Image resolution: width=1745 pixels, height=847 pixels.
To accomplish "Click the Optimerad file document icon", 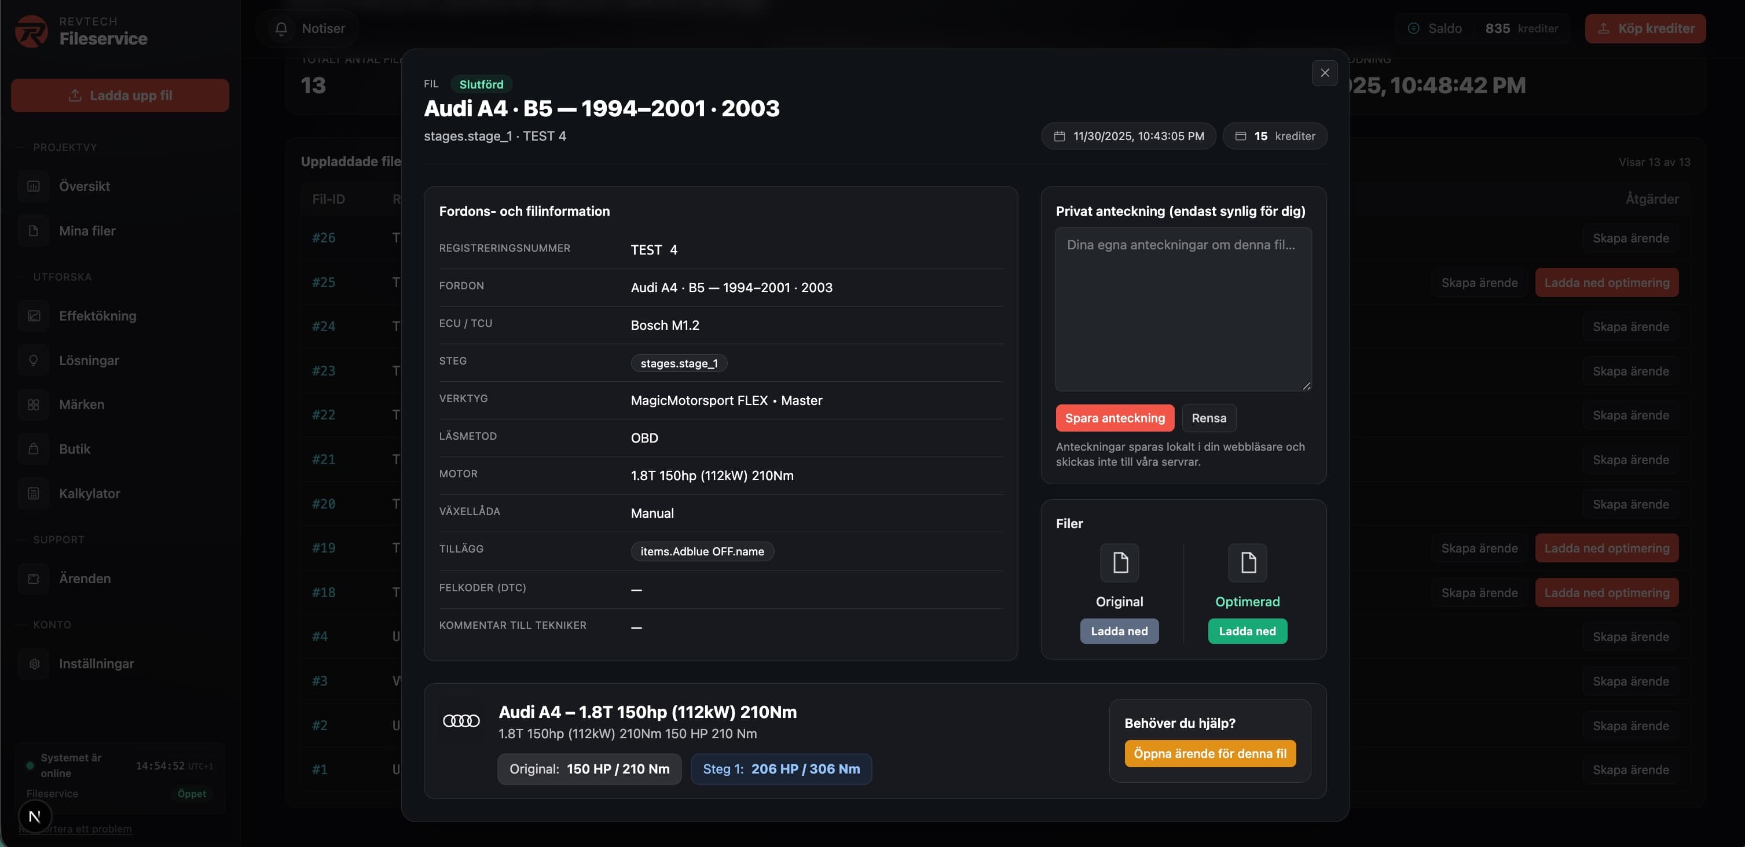I will coord(1247,562).
